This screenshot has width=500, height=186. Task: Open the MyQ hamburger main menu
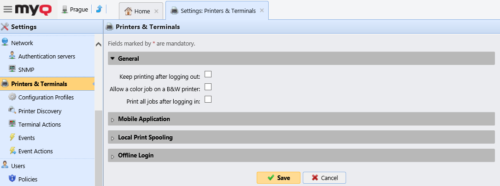click(x=8, y=9)
